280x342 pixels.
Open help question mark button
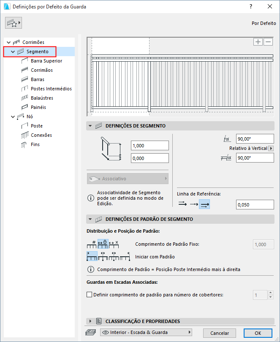coord(251,6)
